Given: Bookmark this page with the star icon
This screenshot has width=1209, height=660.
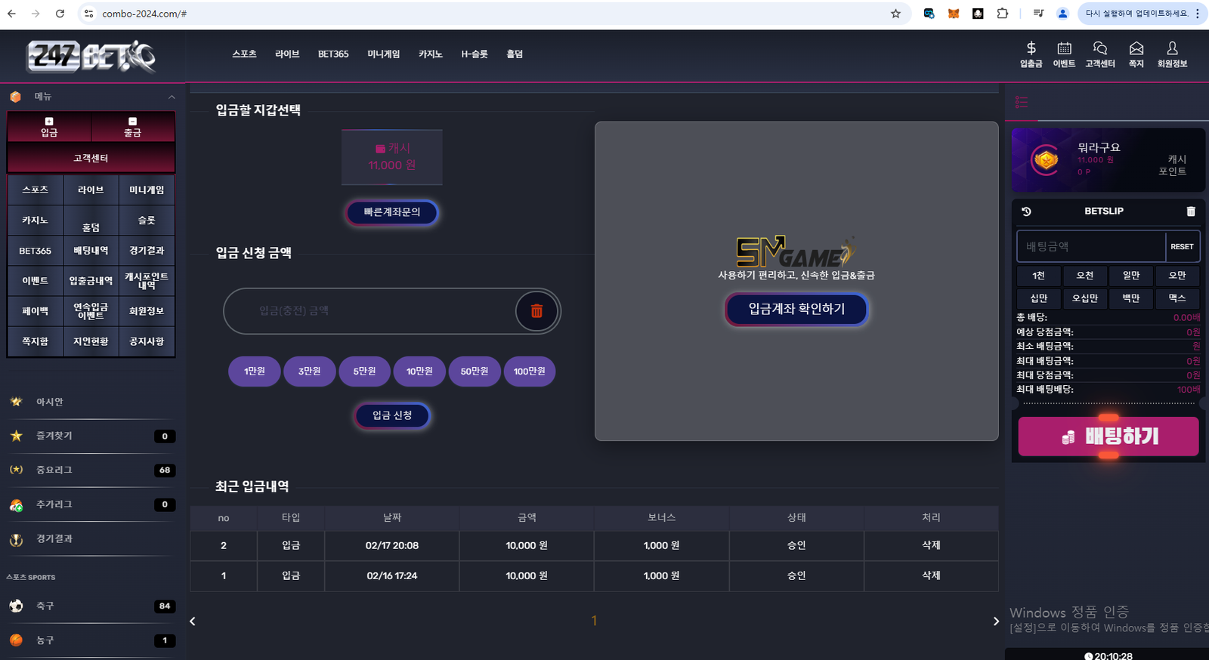Looking at the screenshot, I should (x=895, y=14).
